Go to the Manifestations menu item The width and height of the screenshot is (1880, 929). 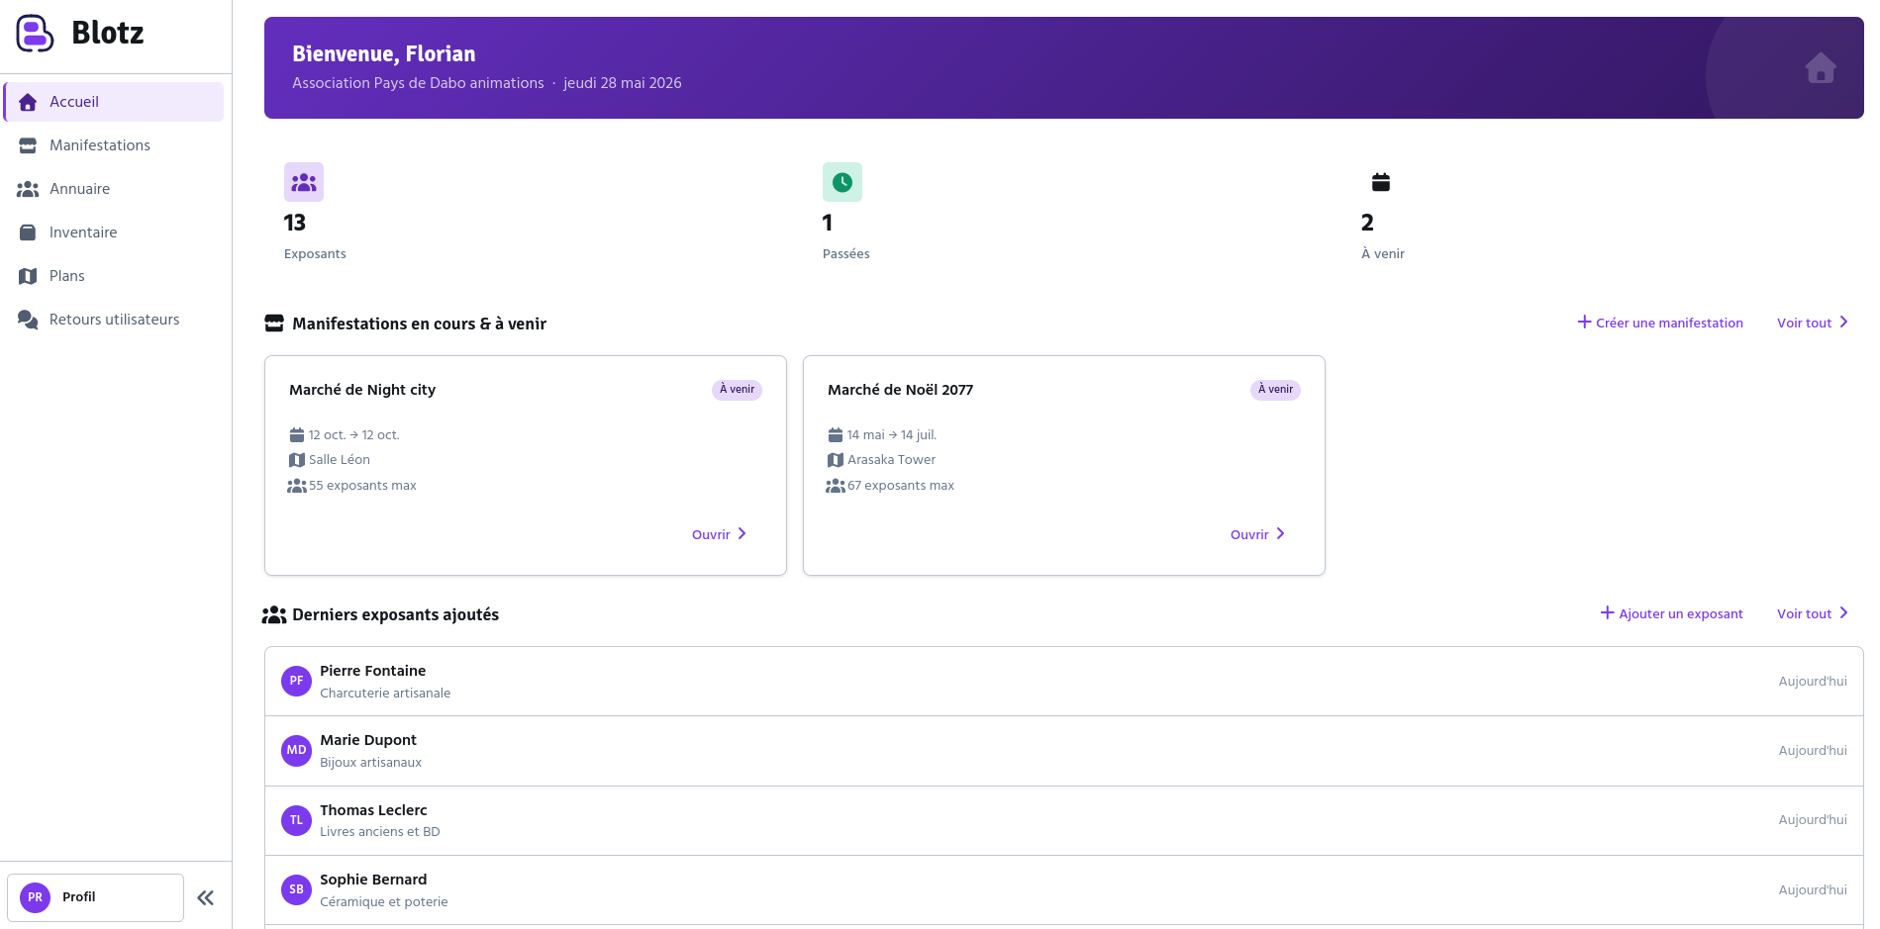(x=114, y=145)
